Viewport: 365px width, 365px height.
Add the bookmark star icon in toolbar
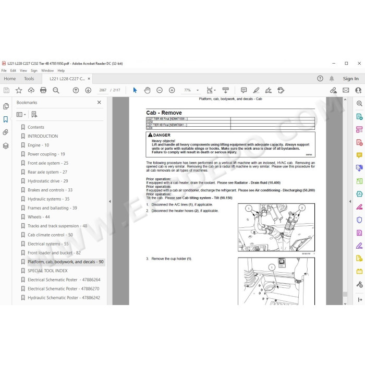tap(19, 90)
